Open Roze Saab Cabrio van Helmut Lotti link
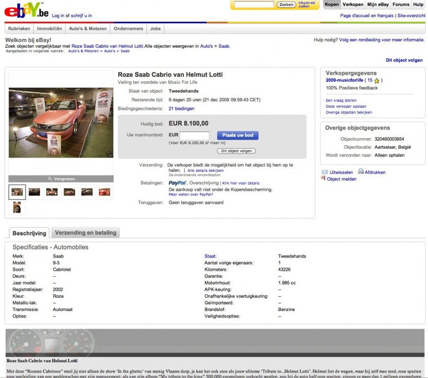 pos(108,46)
